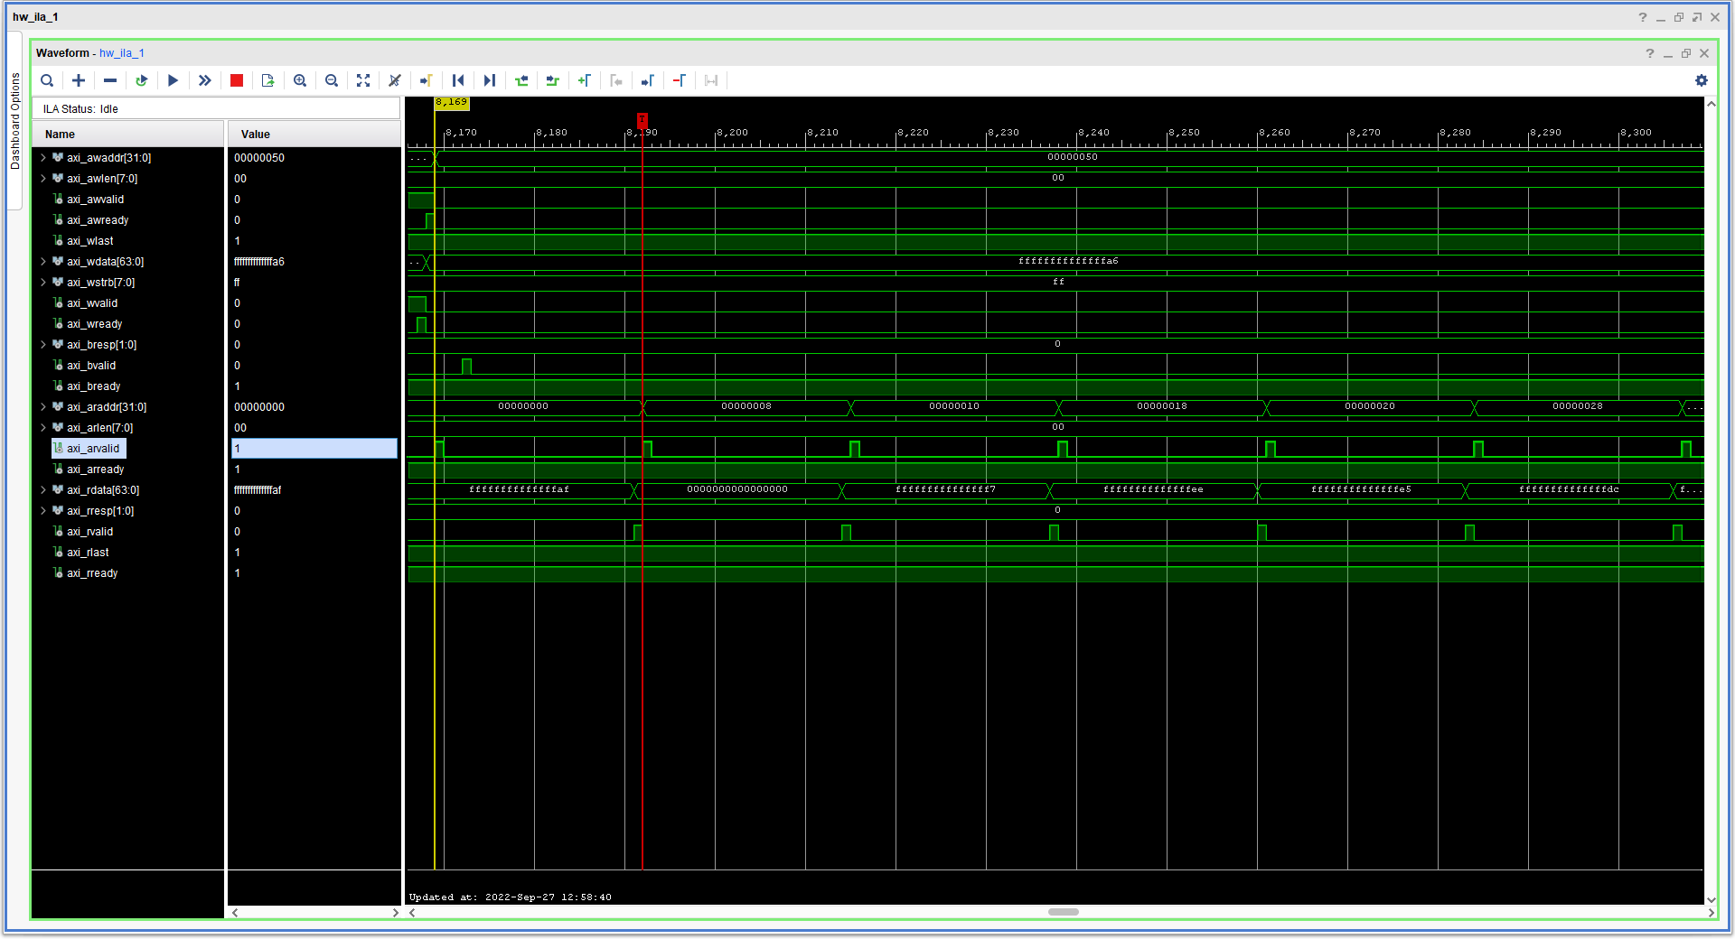
Task: Click the waveform horizontal scrollbar thumb
Action: (x=1064, y=912)
